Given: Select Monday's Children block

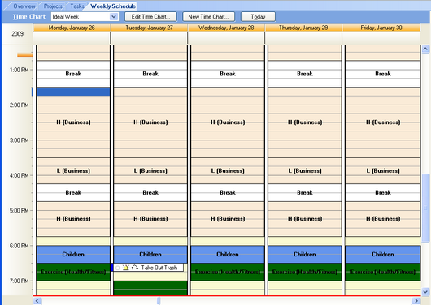Looking at the screenshot, I should 73,254.
